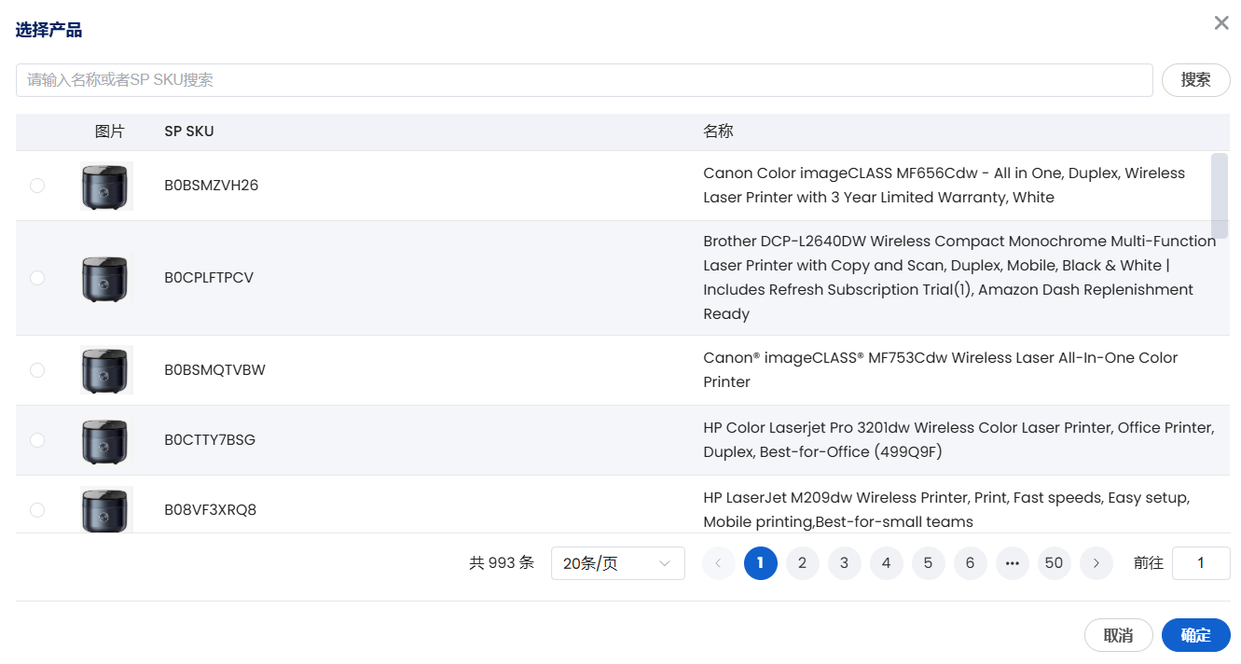This screenshot has height=664, width=1241.
Task: Select pagination page 1
Action: pos(761,563)
